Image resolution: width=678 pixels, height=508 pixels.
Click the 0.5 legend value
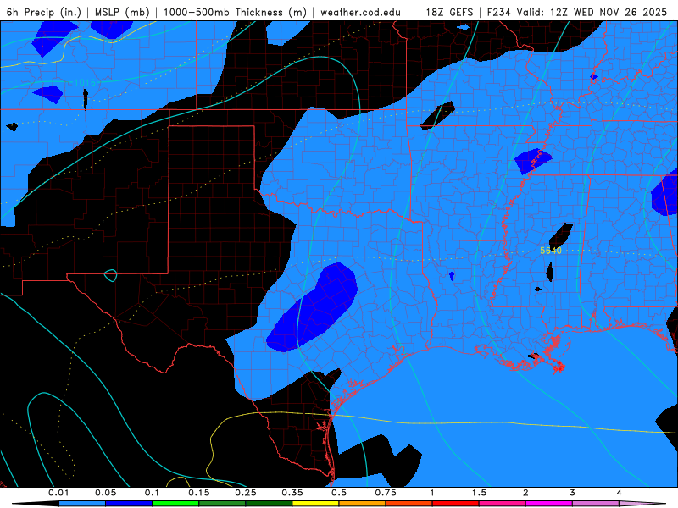click(339, 493)
